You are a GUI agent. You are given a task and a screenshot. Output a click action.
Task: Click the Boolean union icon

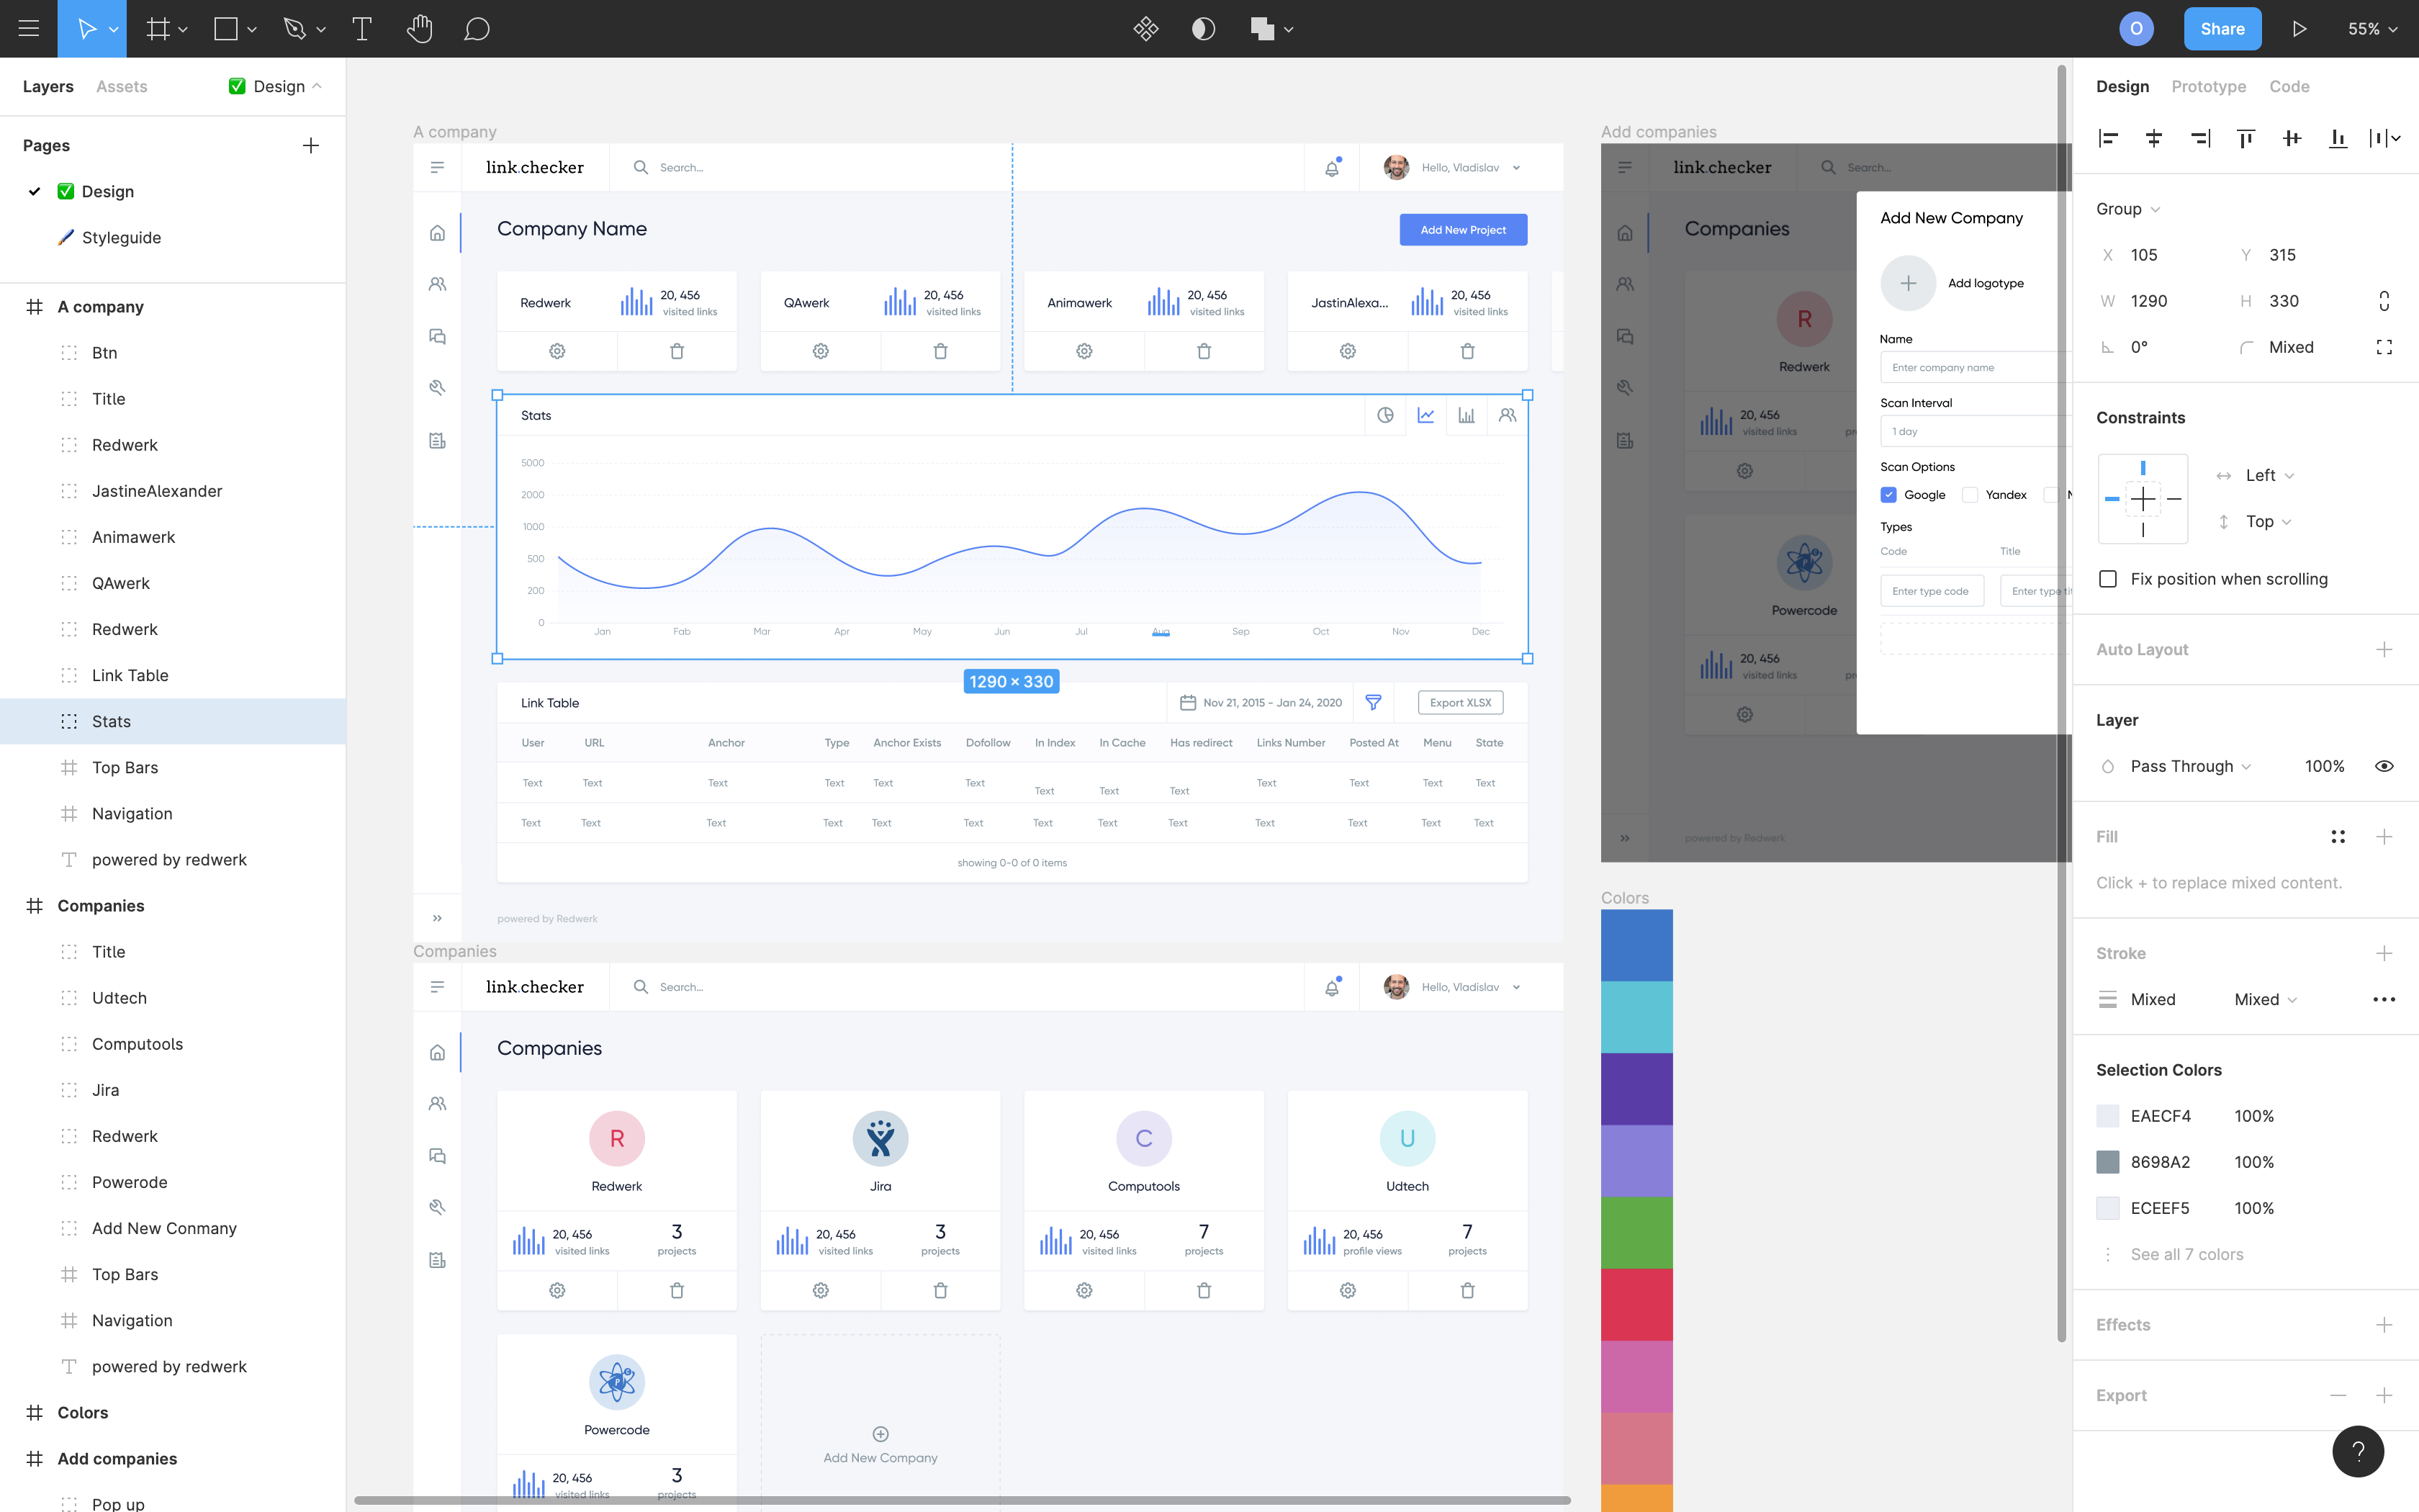[1263, 29]
